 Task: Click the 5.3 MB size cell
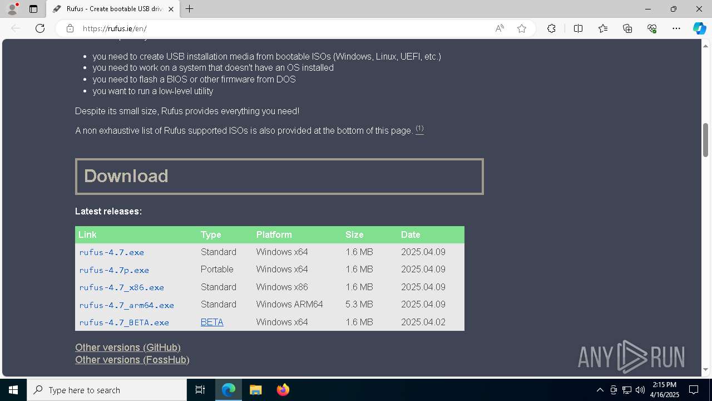pos(359,305)
